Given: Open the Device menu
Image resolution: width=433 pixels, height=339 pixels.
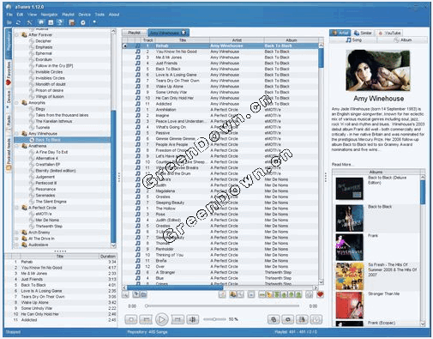Looking at the screenshot, I should click(84, 15).
